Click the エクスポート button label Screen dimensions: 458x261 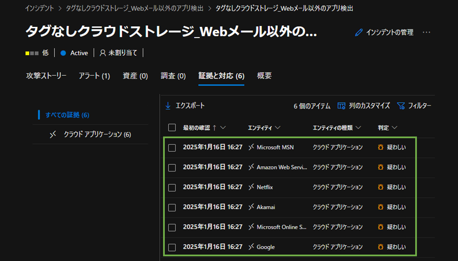190,106
